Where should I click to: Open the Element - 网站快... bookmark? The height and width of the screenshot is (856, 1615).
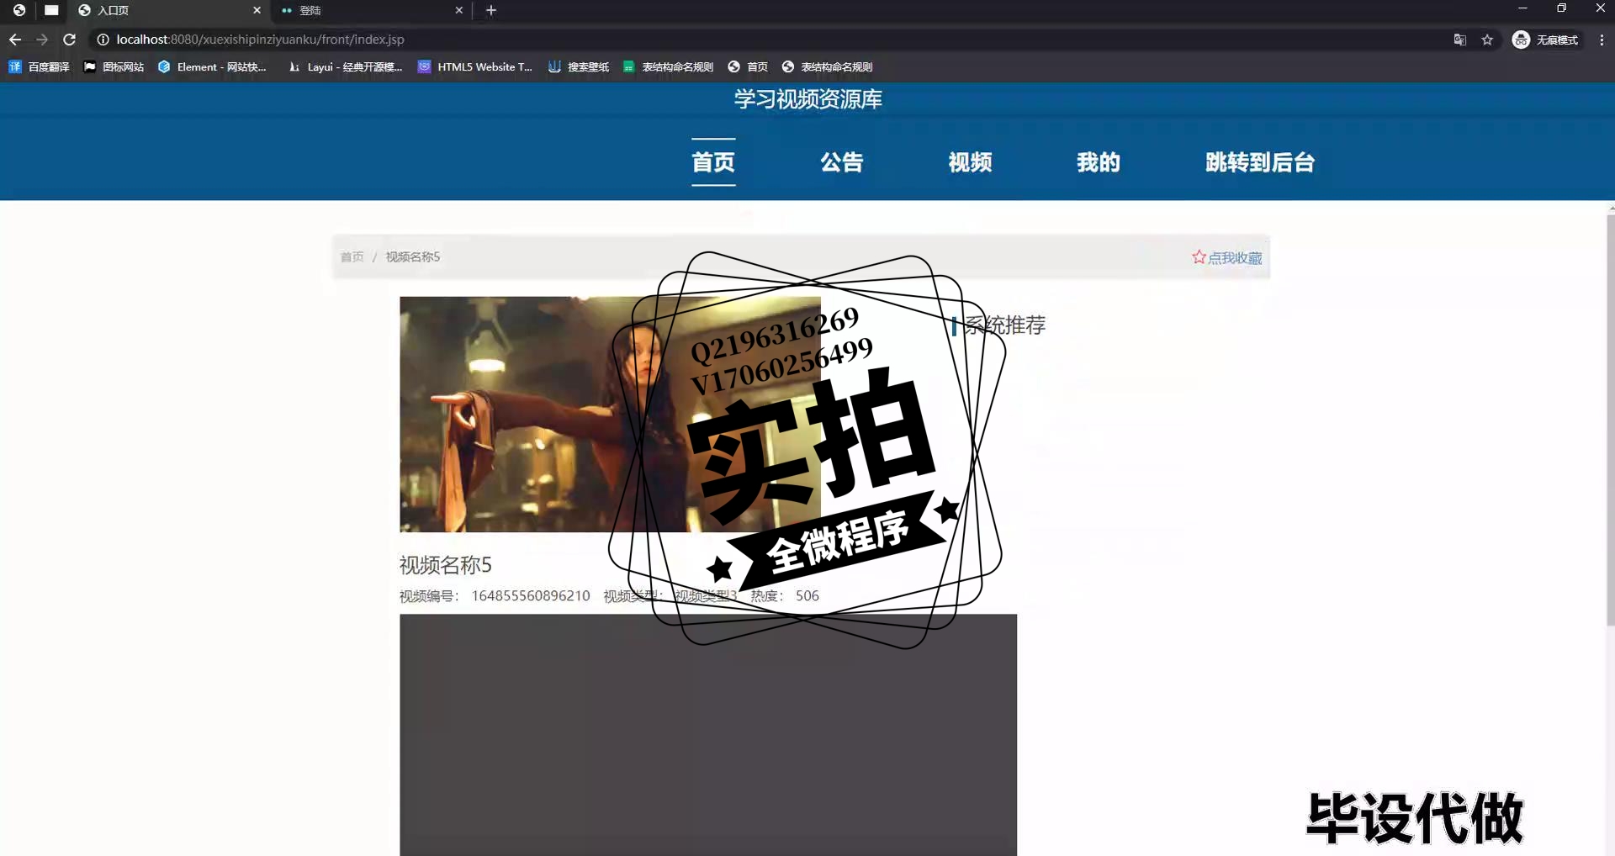pyautogui.click(x=212, y=66)
